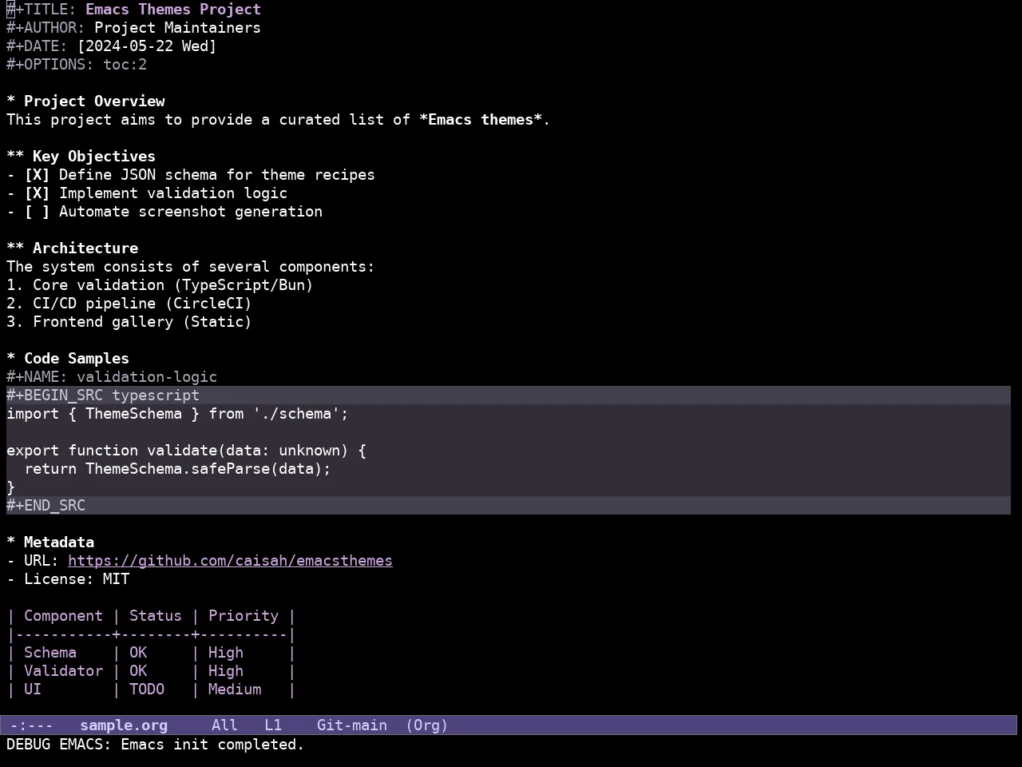Image resolution: width=1022 pixels, height=767 pixels.
Task: Click list item 'CI/CD pipeline (CircleCI)'
Action: 142,304
